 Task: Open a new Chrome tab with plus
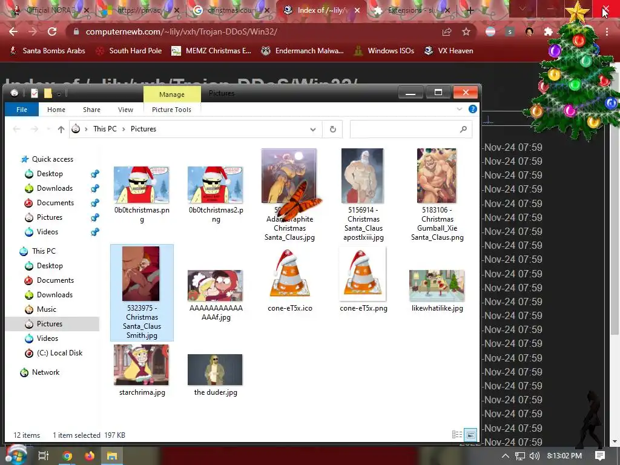[x=470, y=10]
